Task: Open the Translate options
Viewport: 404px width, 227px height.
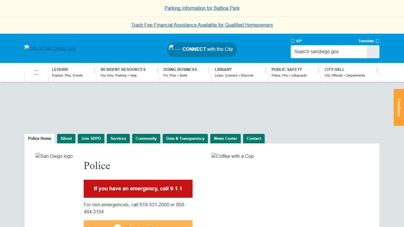Action: pyautogui.click(x=366, y=41)
